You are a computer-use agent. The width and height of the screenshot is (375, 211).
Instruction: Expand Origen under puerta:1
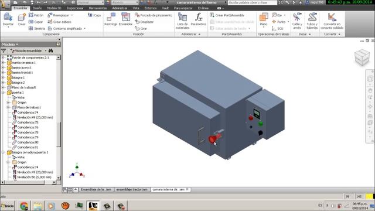click(8, 103)
